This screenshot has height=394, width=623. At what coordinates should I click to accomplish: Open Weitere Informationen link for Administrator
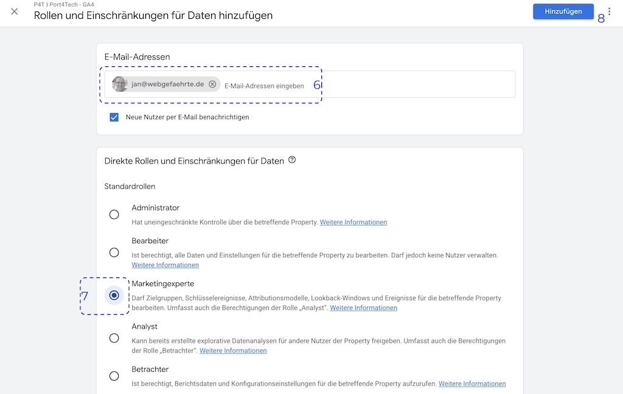click(353, 222)
